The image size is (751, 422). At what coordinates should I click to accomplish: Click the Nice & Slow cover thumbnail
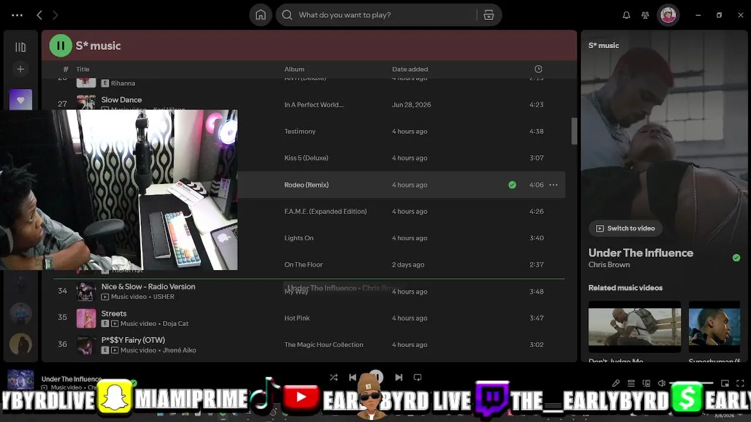(x=86, y=291)
